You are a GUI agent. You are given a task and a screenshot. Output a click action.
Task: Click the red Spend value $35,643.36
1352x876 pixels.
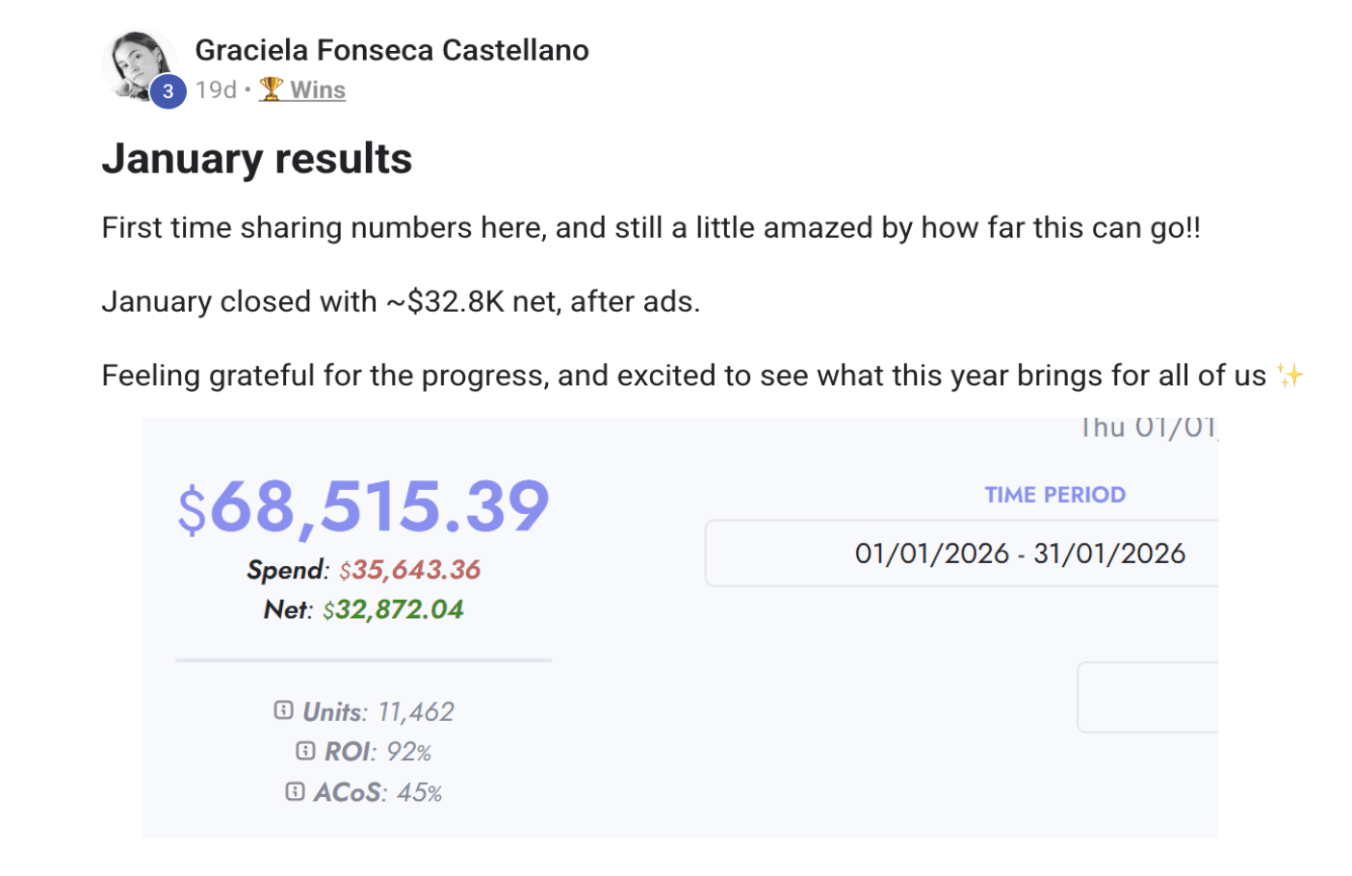[x=409, y=570]
